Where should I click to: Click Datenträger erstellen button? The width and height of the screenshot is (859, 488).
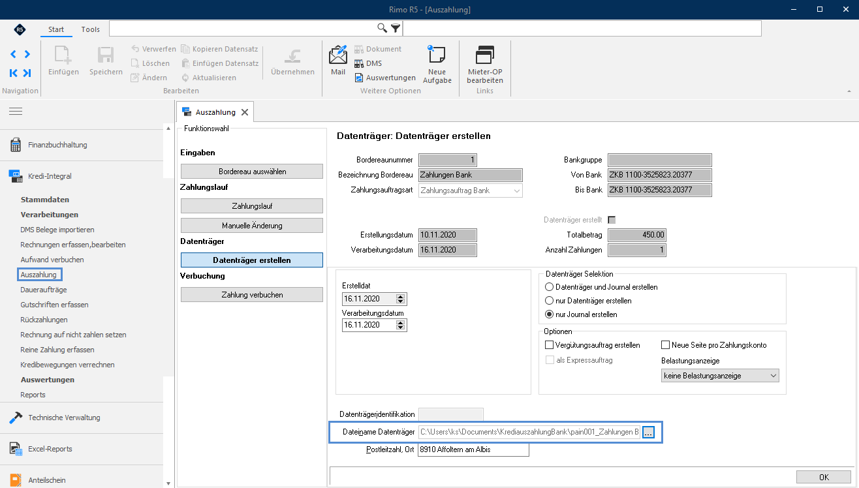coord(252,260)
